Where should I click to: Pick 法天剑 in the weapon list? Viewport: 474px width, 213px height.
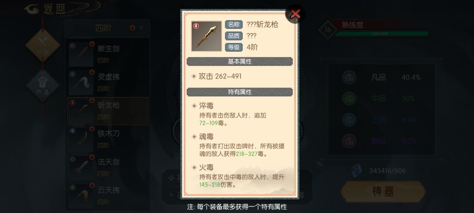point(108,167)
